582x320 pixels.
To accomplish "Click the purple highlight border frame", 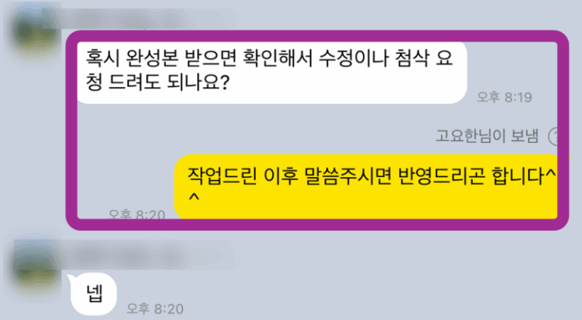I will pos(317,36).
